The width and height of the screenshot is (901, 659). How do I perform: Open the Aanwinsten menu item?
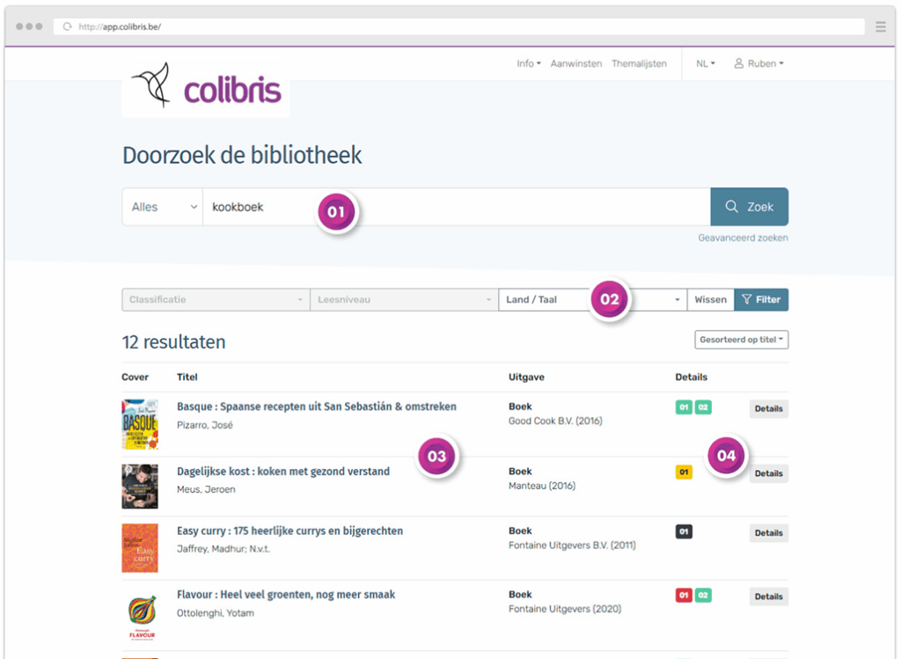coord(576,63)
